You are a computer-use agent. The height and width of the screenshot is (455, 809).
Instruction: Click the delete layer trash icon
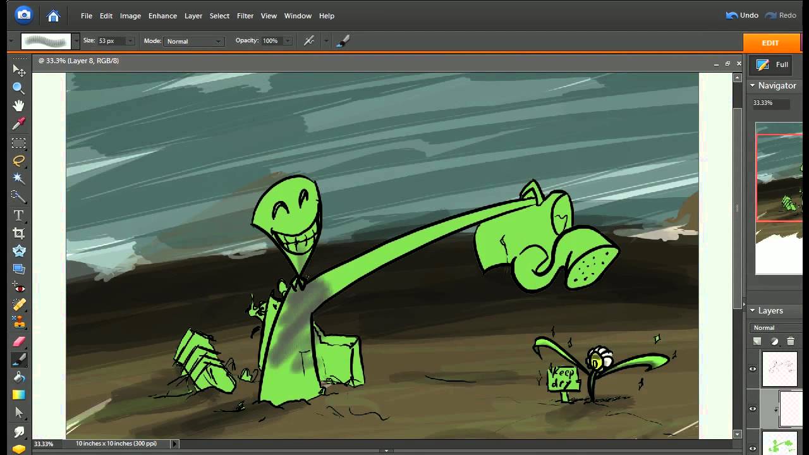(x=791, y=342)
